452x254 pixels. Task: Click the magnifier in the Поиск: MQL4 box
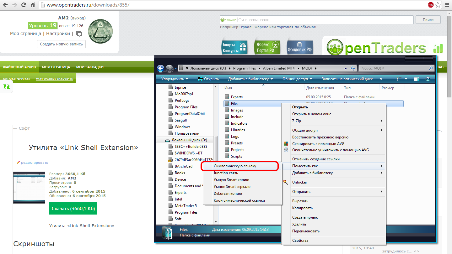pos(431,68)
